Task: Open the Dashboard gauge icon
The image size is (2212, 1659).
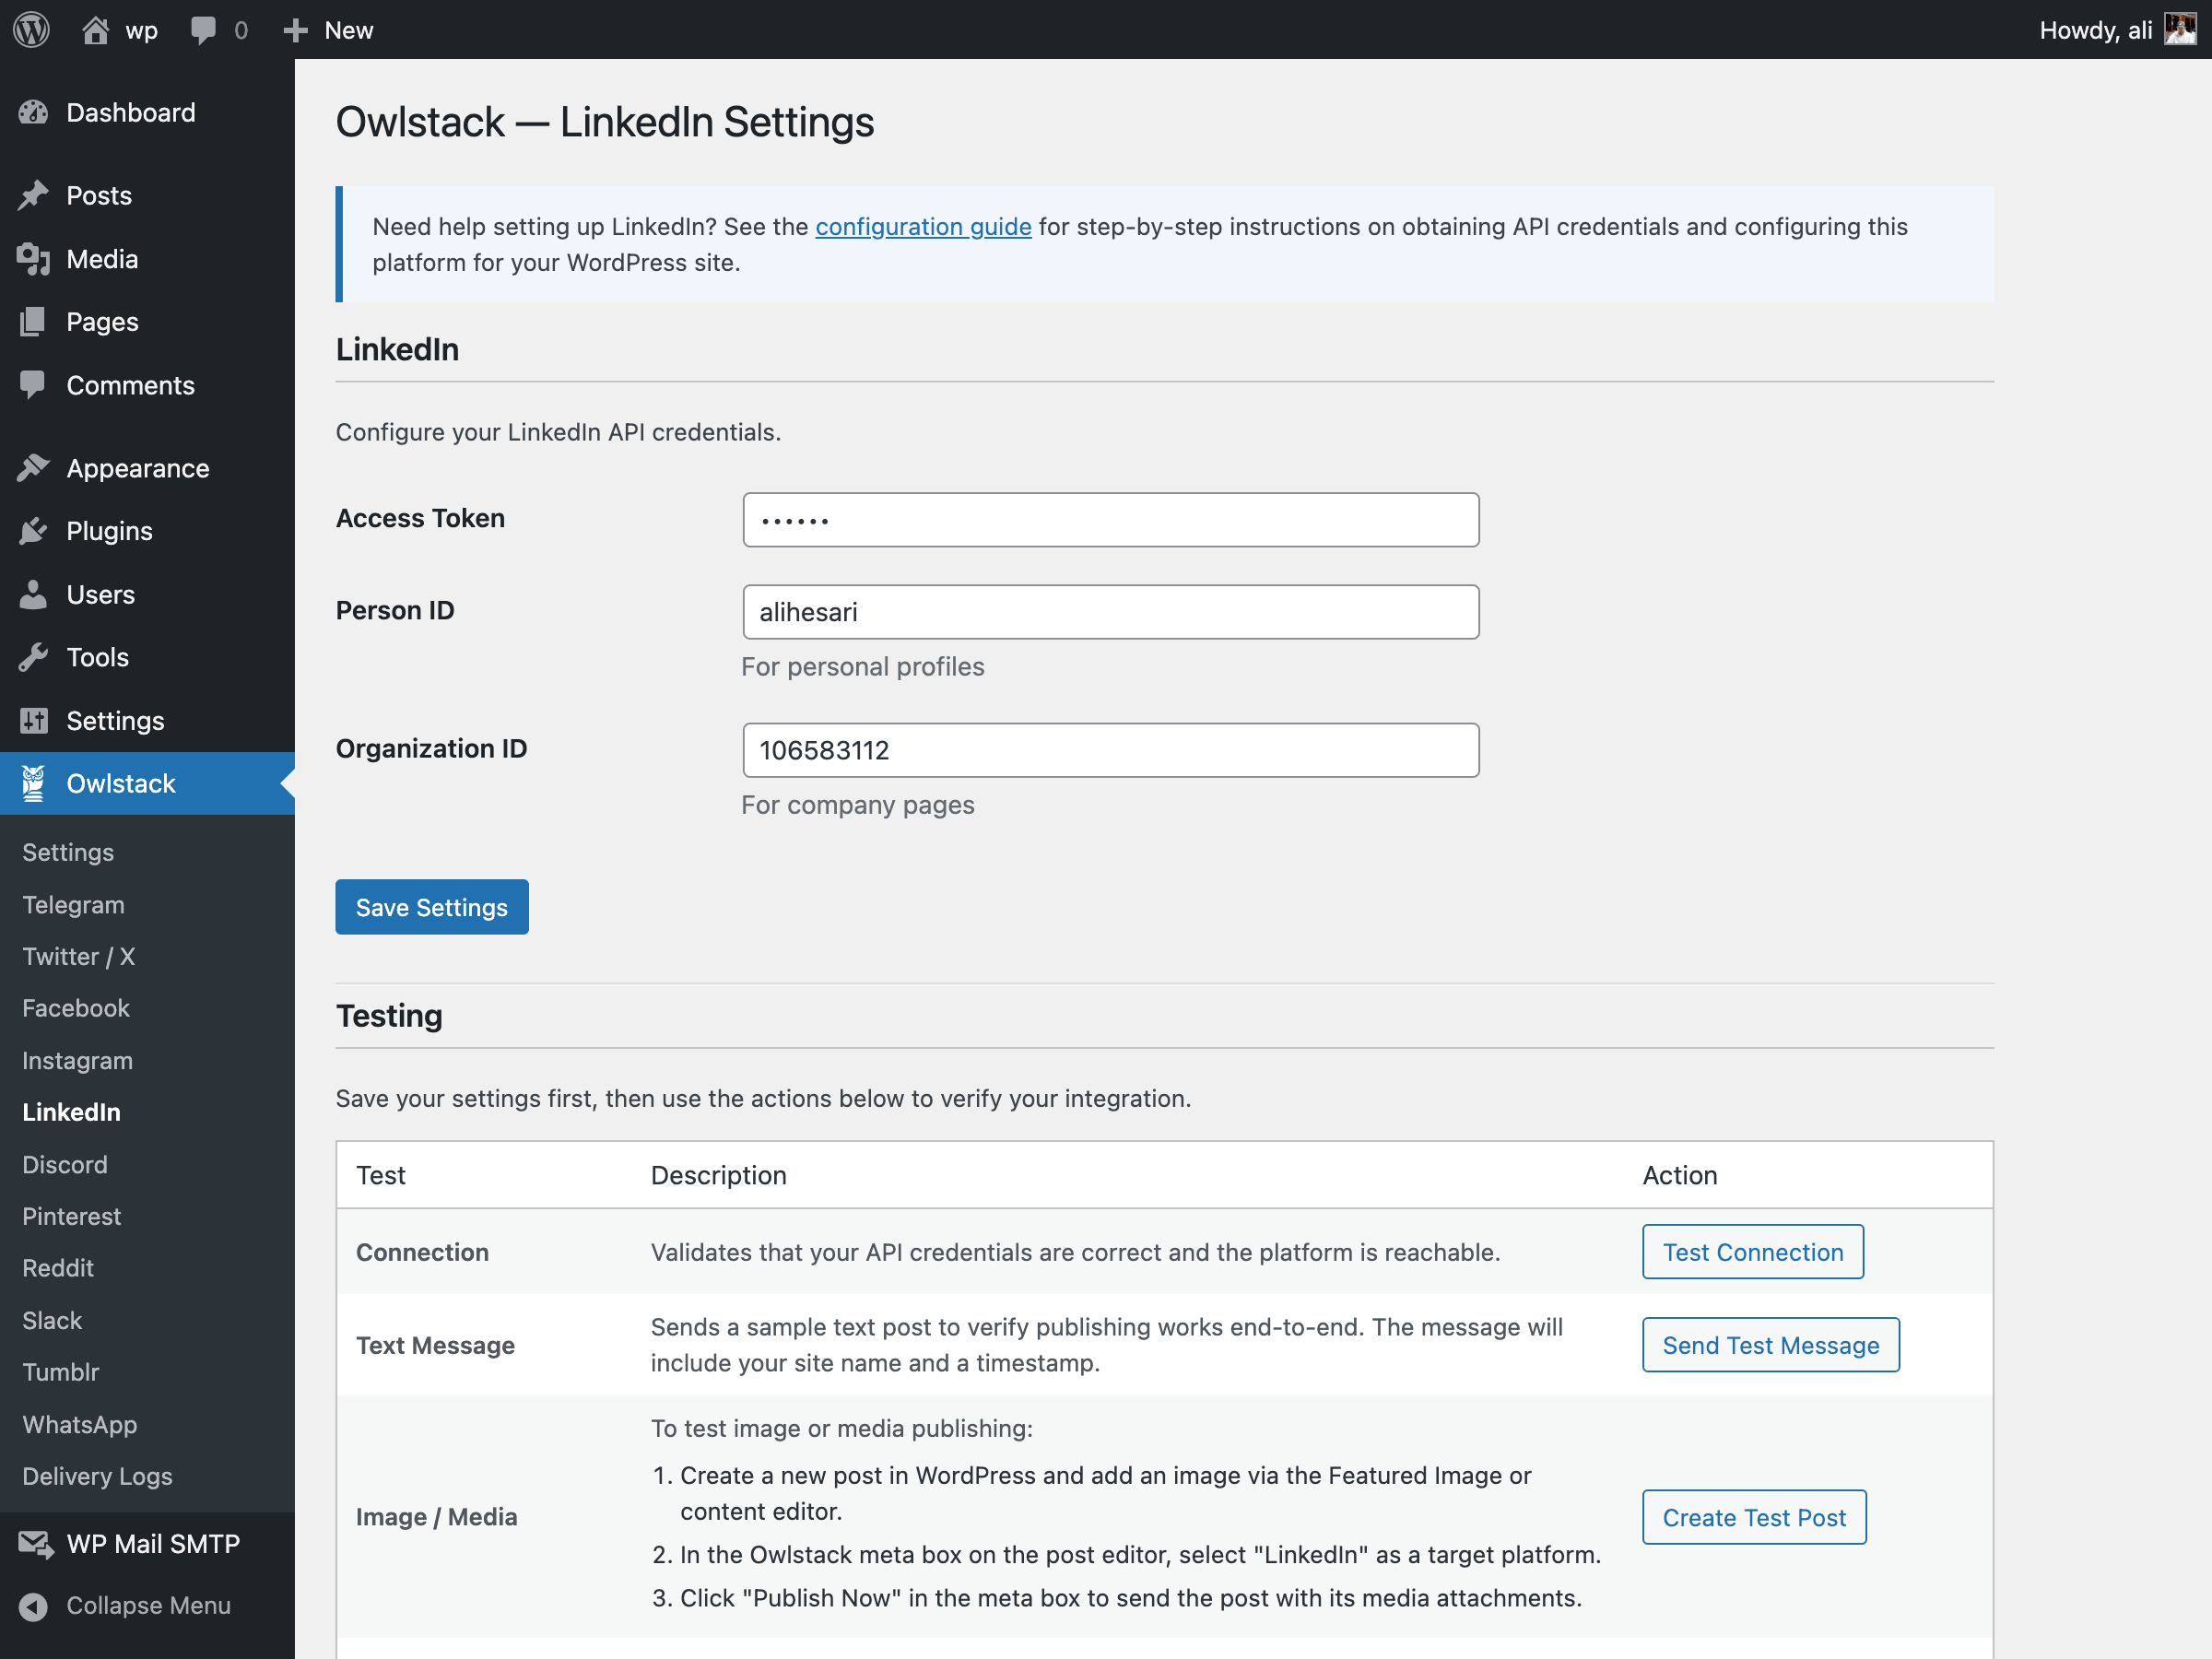Action: coord(33,113)
